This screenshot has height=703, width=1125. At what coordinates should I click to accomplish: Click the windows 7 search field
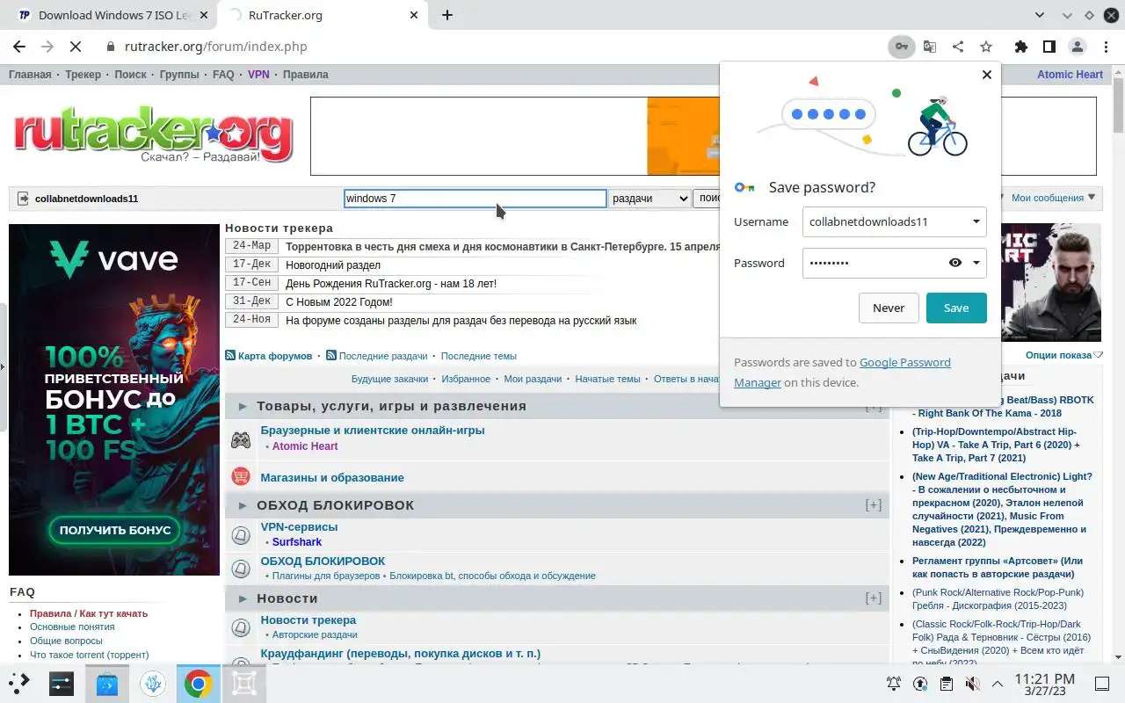tap(475, 199)
